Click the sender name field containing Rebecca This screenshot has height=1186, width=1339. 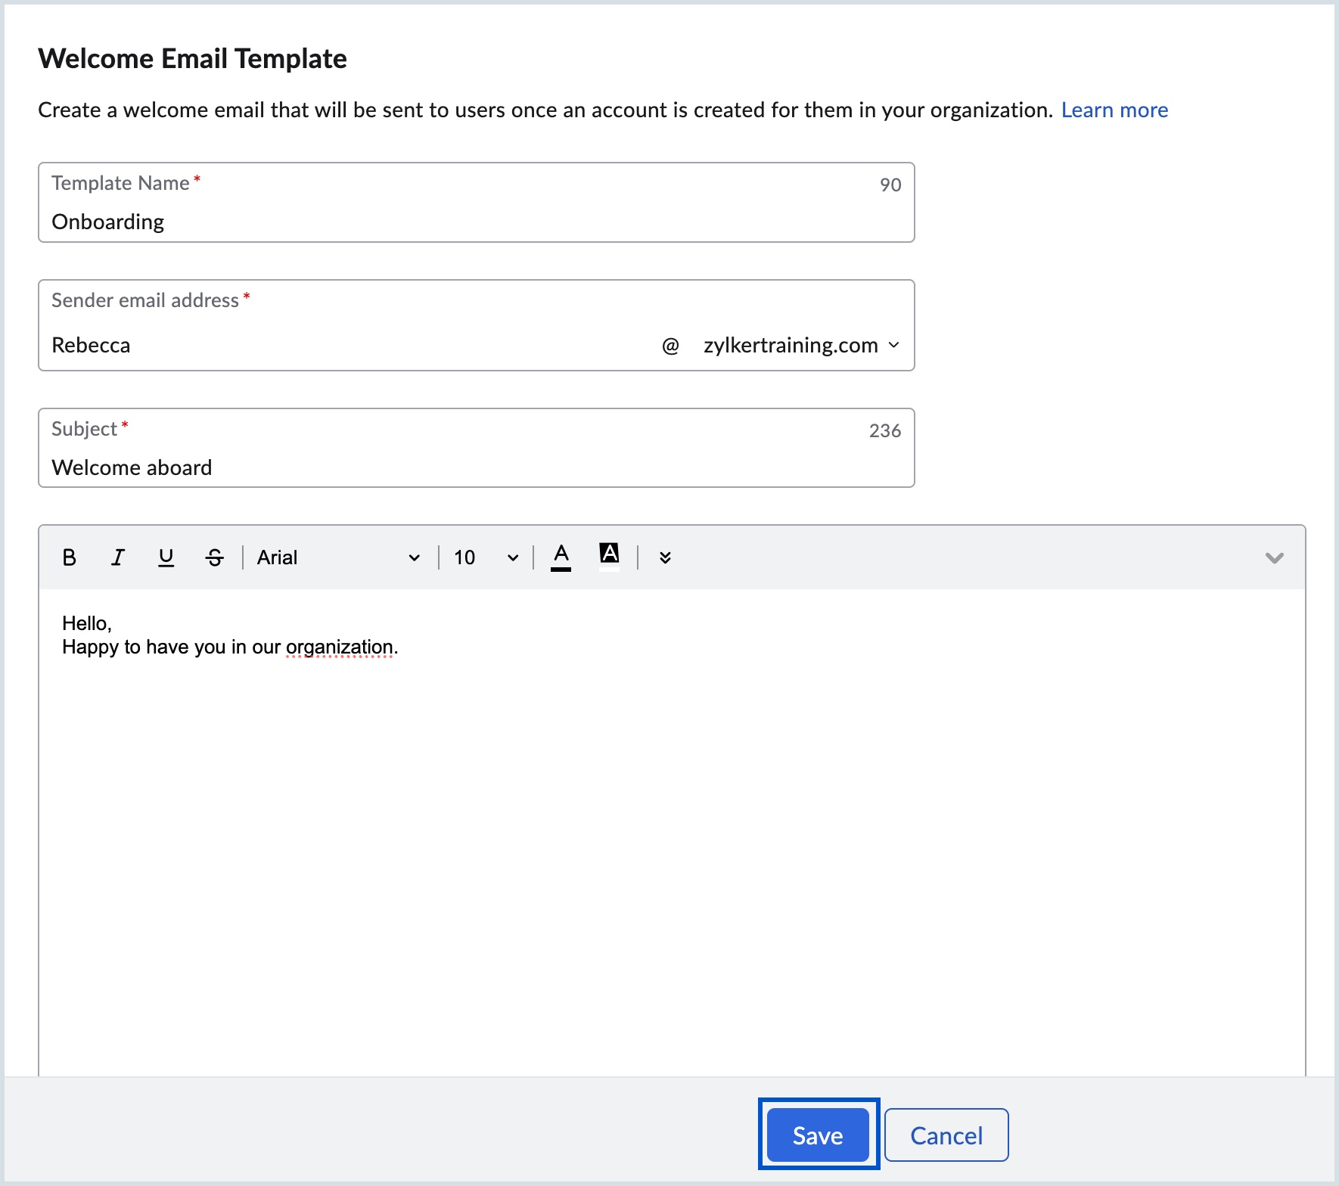tap(348, 345)
